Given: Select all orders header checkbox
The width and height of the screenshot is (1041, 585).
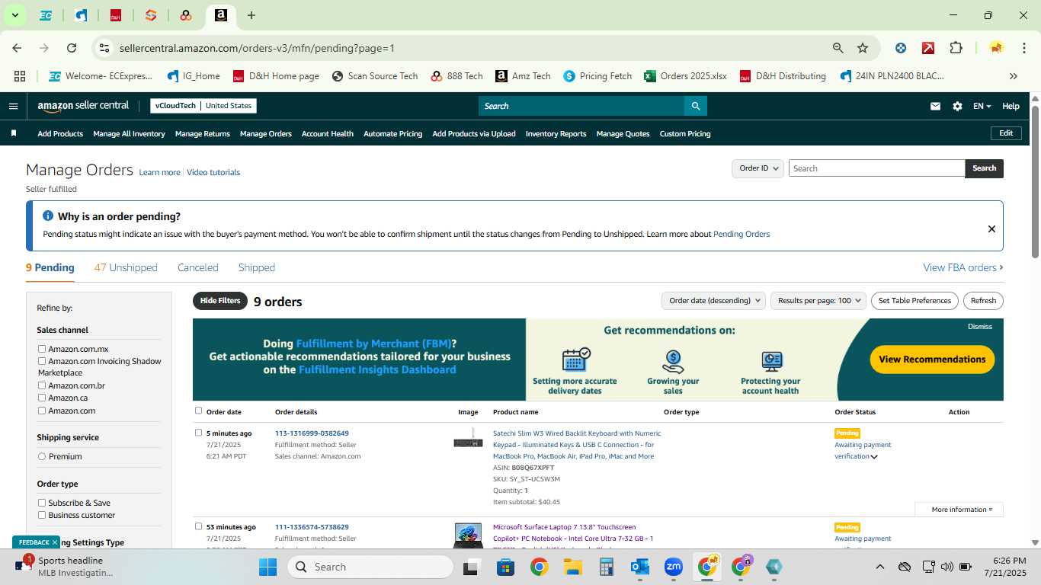Looking at the screenshot, I should pos(198,411).
